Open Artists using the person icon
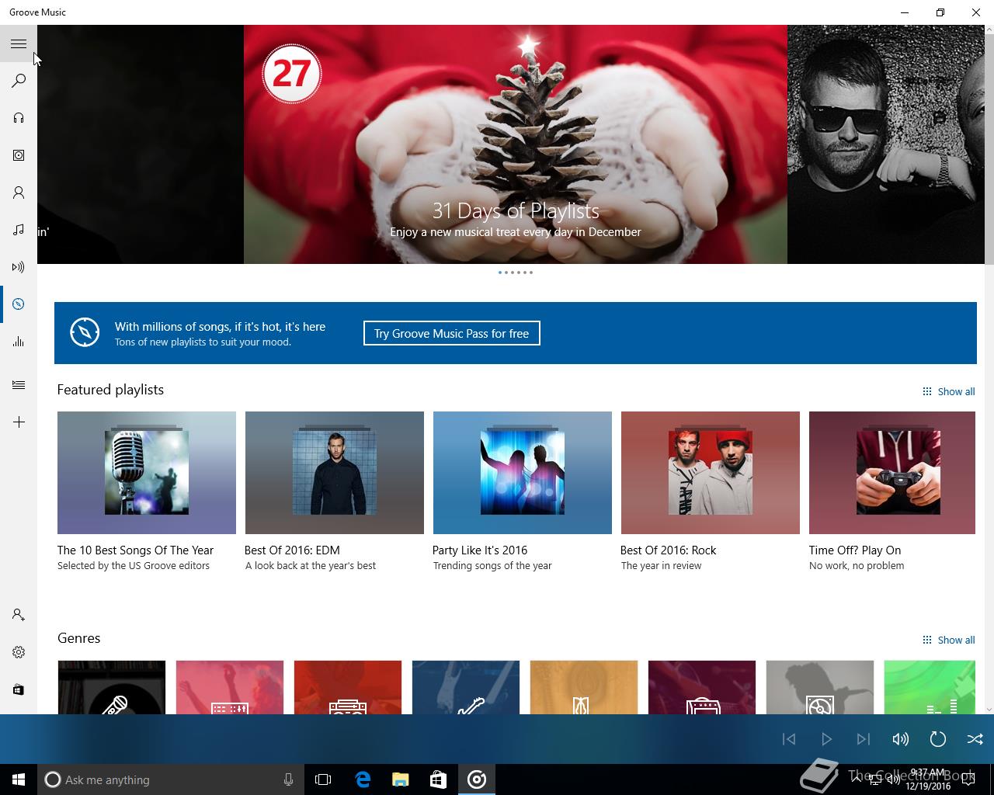 click(19, 193)
